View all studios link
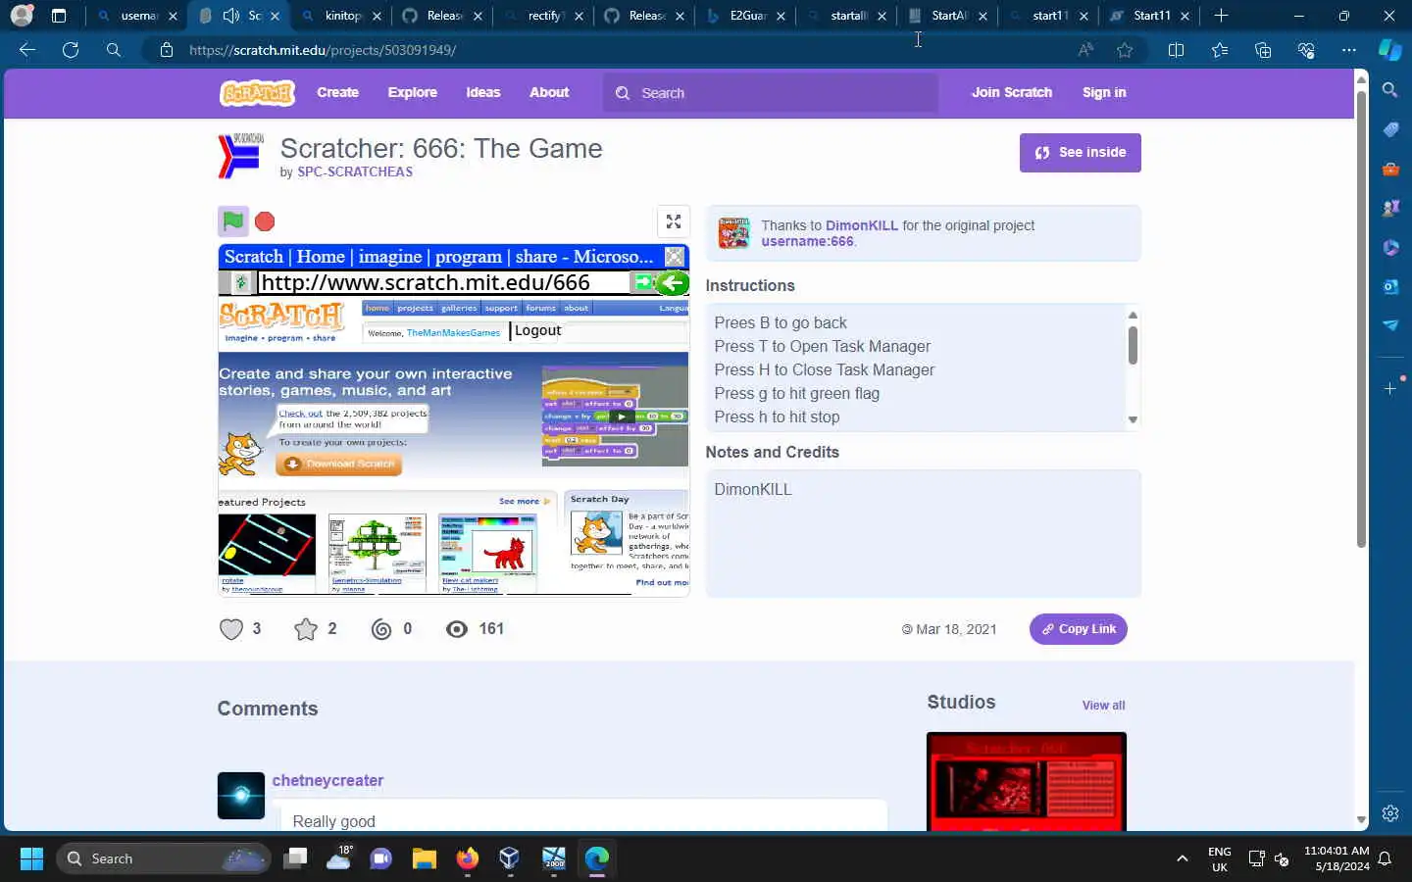 pyautogui.click(x=1103, y=705)
